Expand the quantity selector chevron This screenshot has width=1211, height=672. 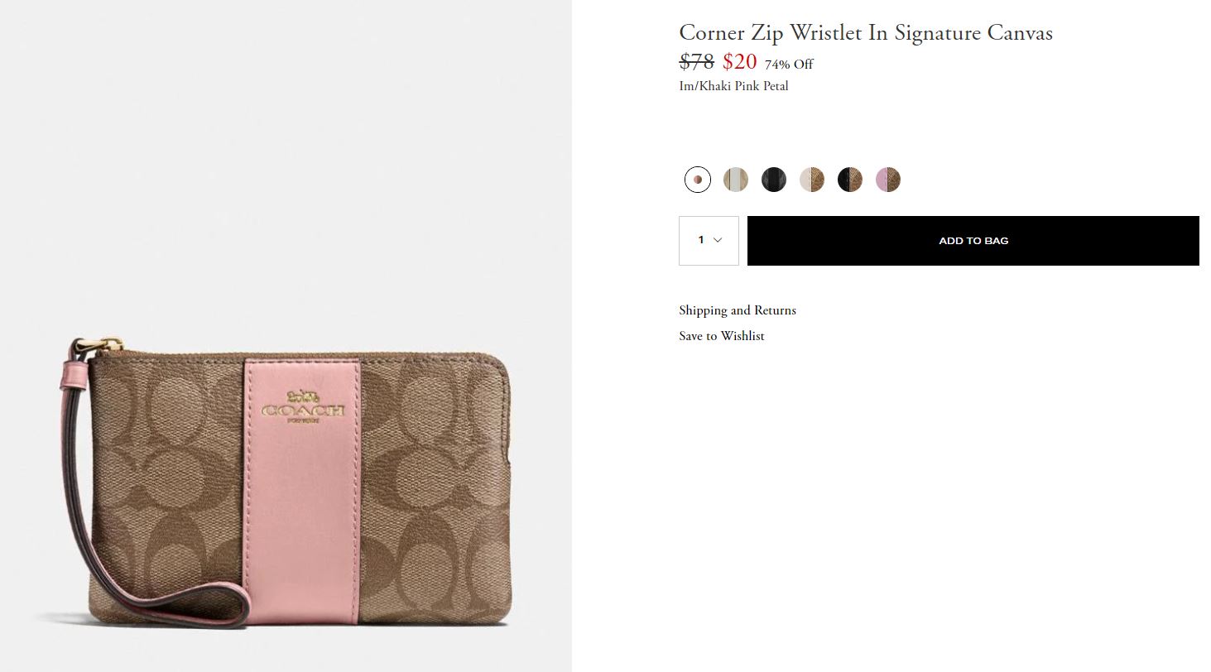click(x=717, y=240)
